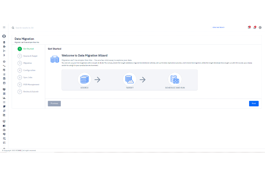Open the cube sidebar icon
This screenshot has width=265, height=176.
(x=4, y=62)
